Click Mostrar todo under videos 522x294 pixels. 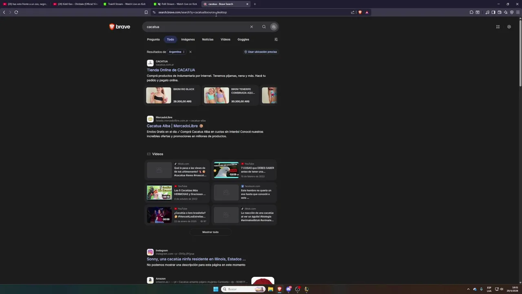tap(210, 232)
